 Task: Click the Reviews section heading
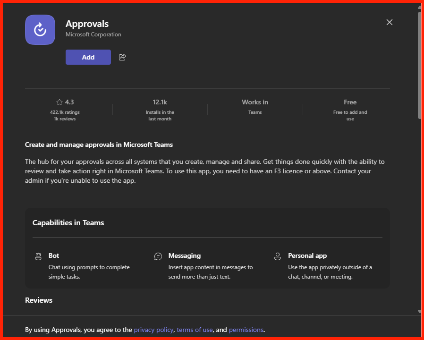(x=39, y=300)
